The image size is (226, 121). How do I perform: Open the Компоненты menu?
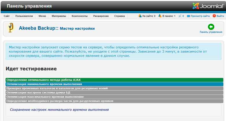(x=80, y=16)
